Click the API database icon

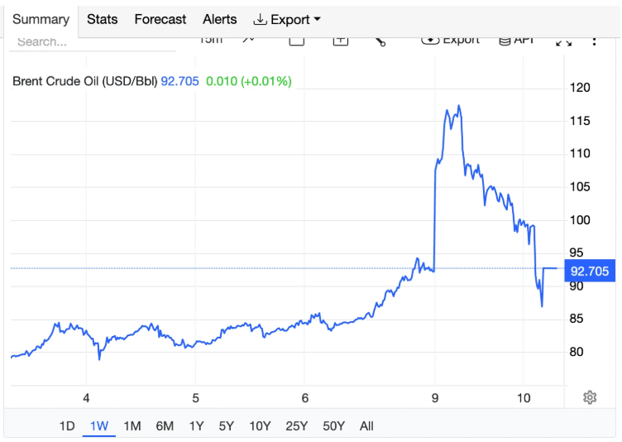pyautogui.click(x=504, y=41)
